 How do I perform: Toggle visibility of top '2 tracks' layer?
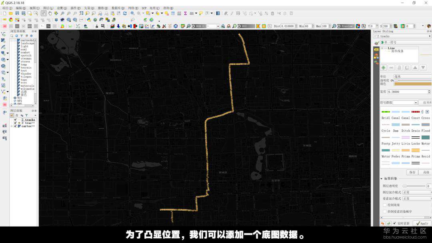point(16,120)
